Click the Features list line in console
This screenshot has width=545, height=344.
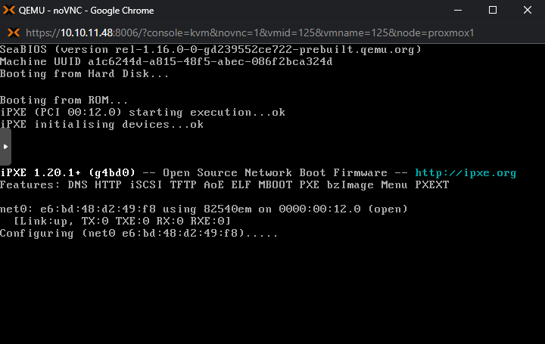pyautogui.click(x=224, y=184)
